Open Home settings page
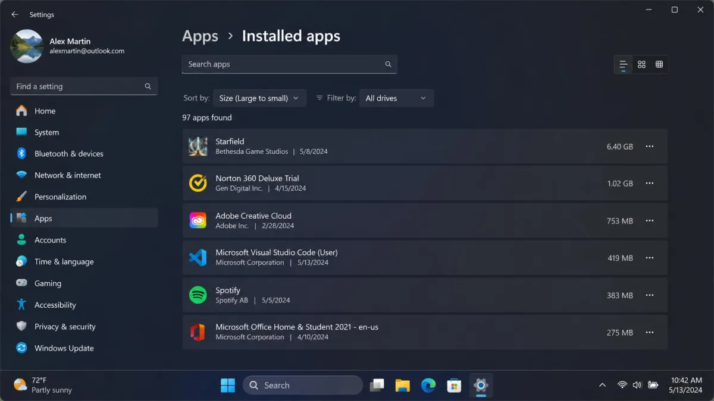Image resolution: width=714 pixels, height=401 pixels. [x=84, y=110]
